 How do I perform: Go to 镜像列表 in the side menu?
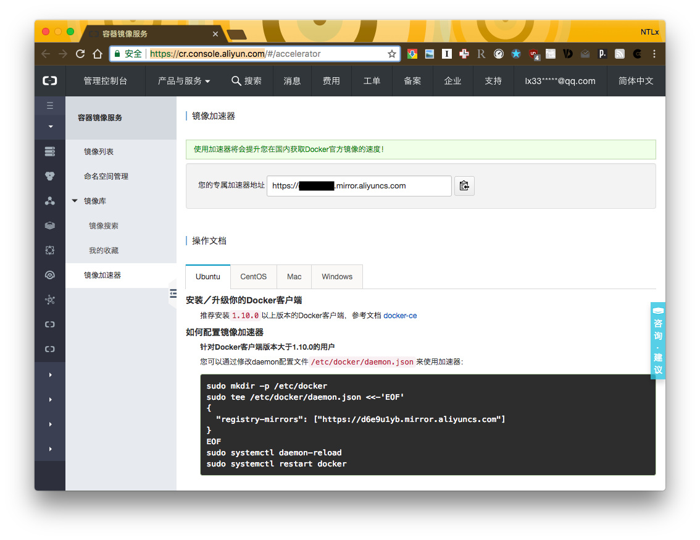(x=121, y=151)
